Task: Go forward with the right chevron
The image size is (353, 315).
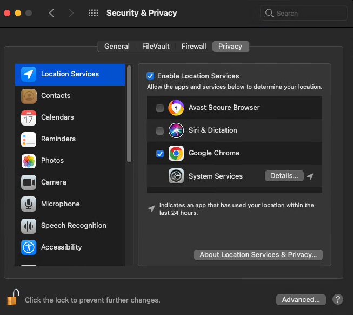Action: pyautogui.click(x=71, y=13)
